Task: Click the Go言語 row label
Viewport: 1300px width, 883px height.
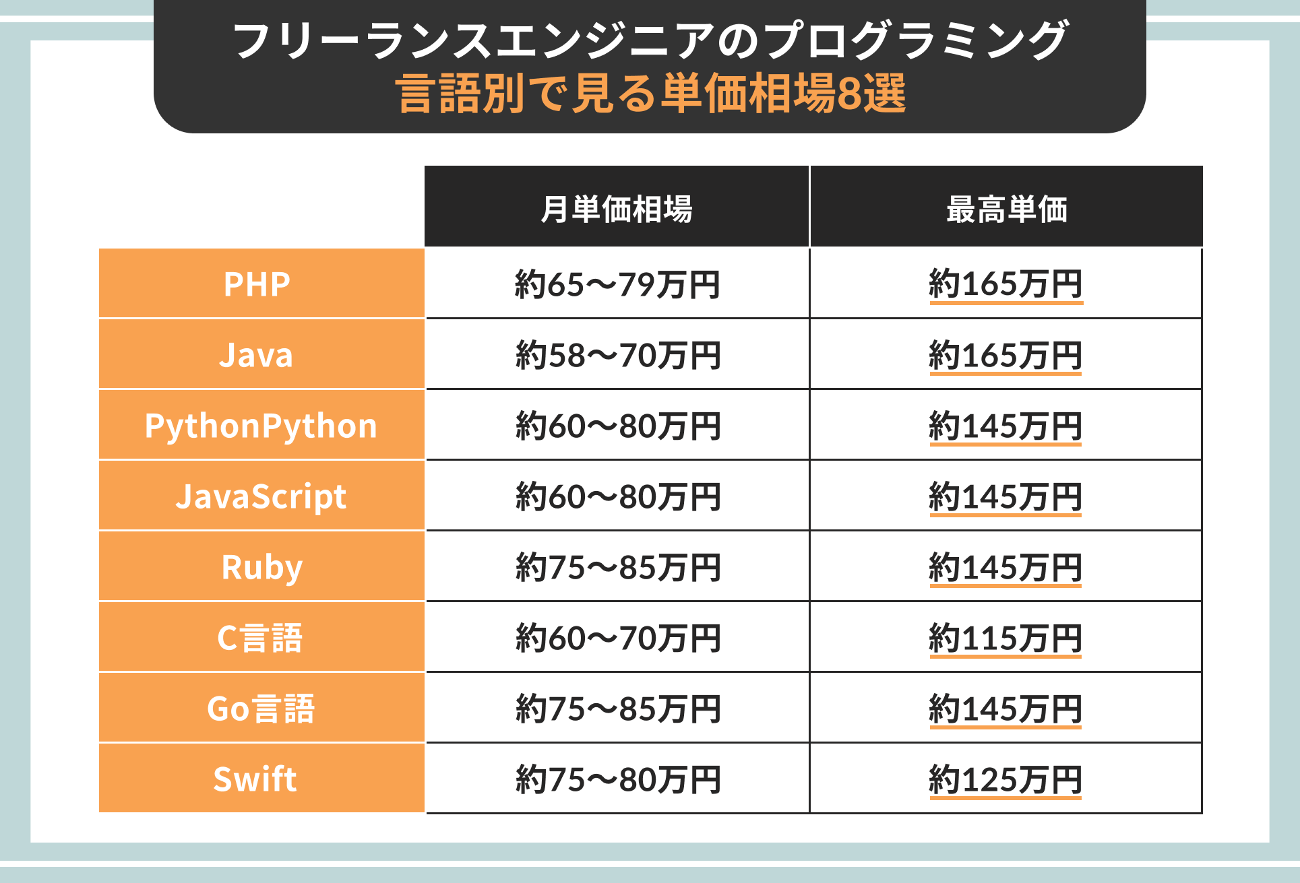Action: click(x=261, y=708)
